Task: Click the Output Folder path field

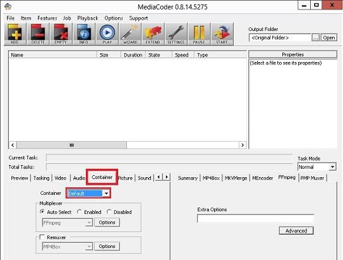Action: 280,38
